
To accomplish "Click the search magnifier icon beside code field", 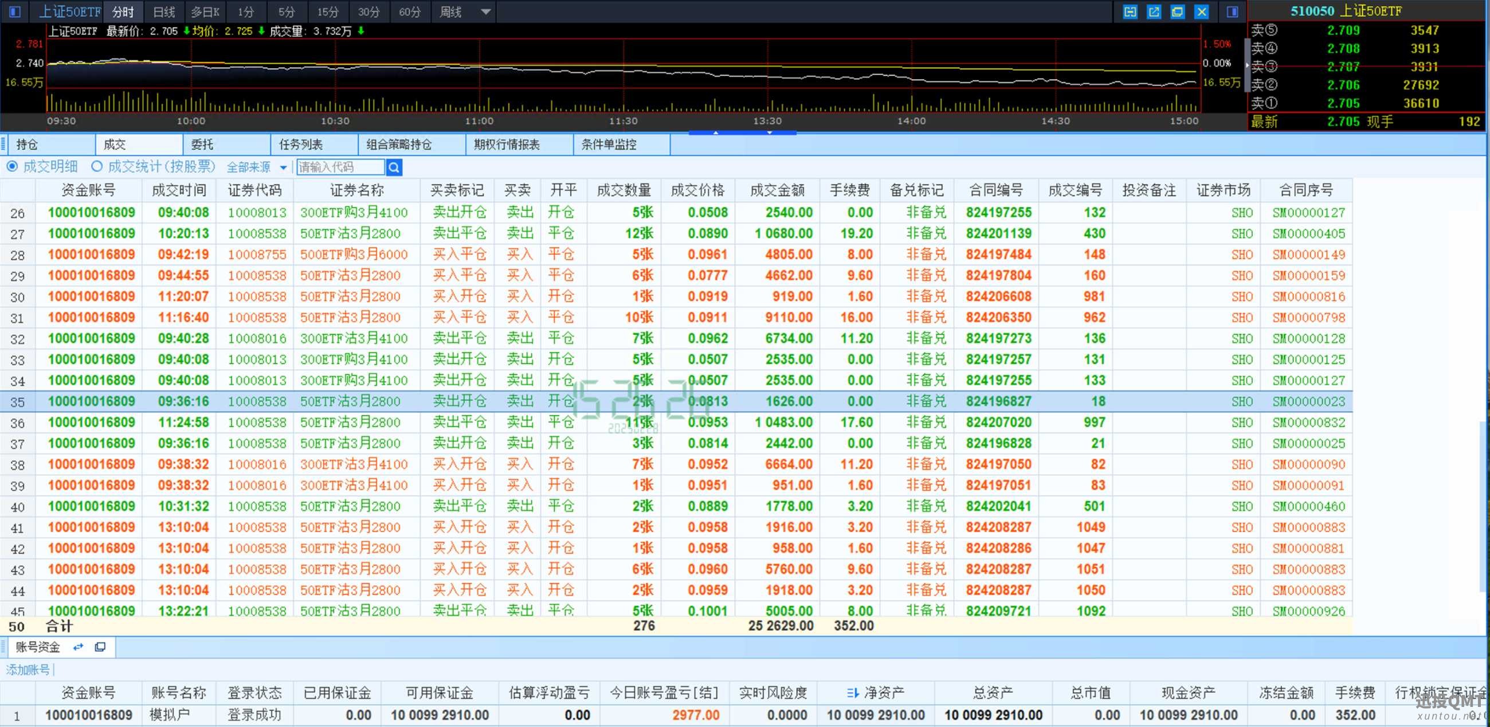I will pos(394,167).
